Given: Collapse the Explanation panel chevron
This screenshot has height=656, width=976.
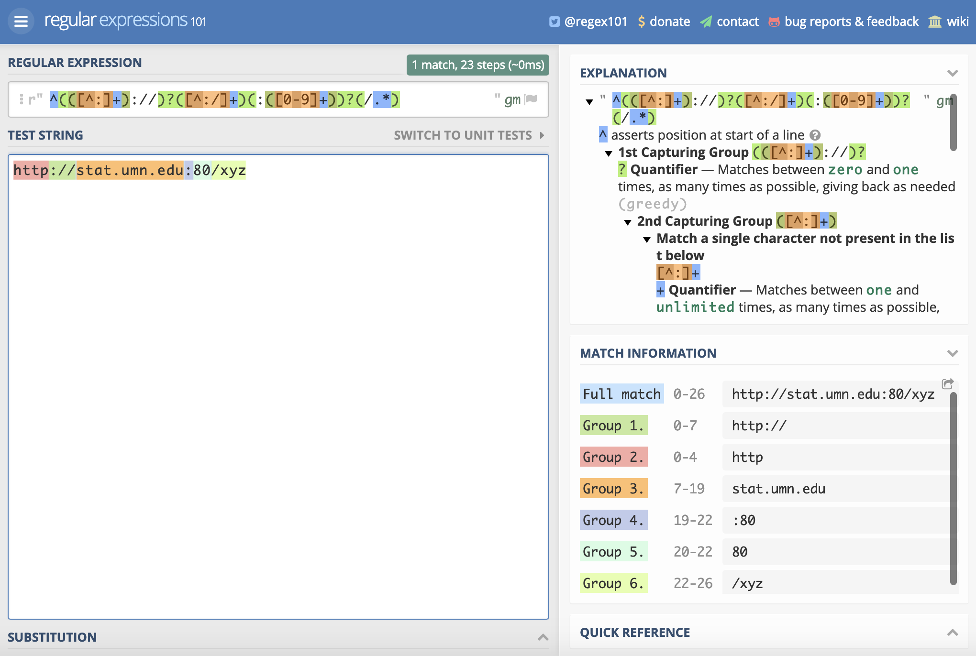Looking at the screenshot, I should coord(952,73).
